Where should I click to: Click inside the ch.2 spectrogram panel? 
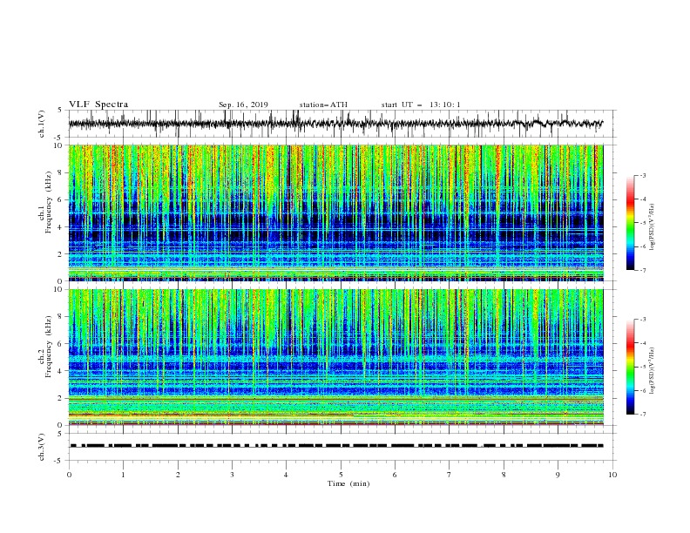(335, 357)
